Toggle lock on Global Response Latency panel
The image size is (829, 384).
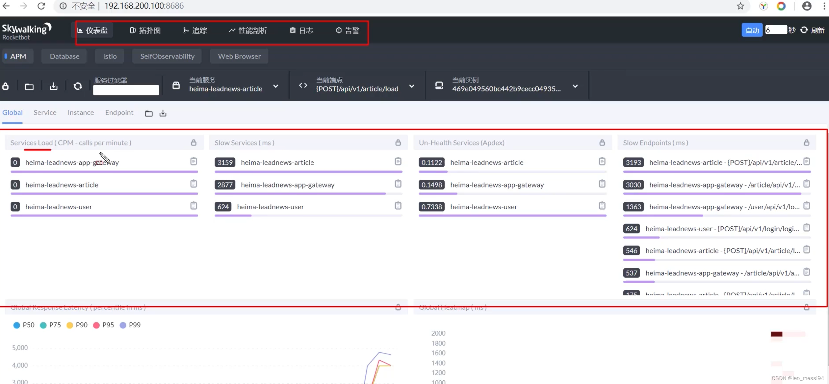pyautogui.click(x=398, y=307)
